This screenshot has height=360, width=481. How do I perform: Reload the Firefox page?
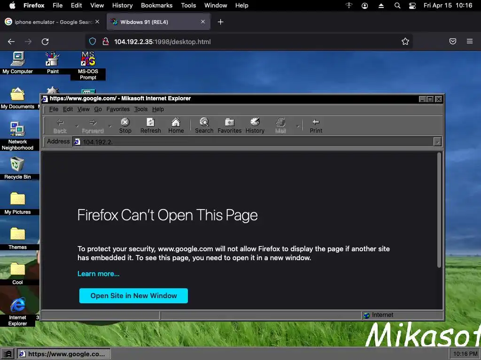[x=45, y=42]
